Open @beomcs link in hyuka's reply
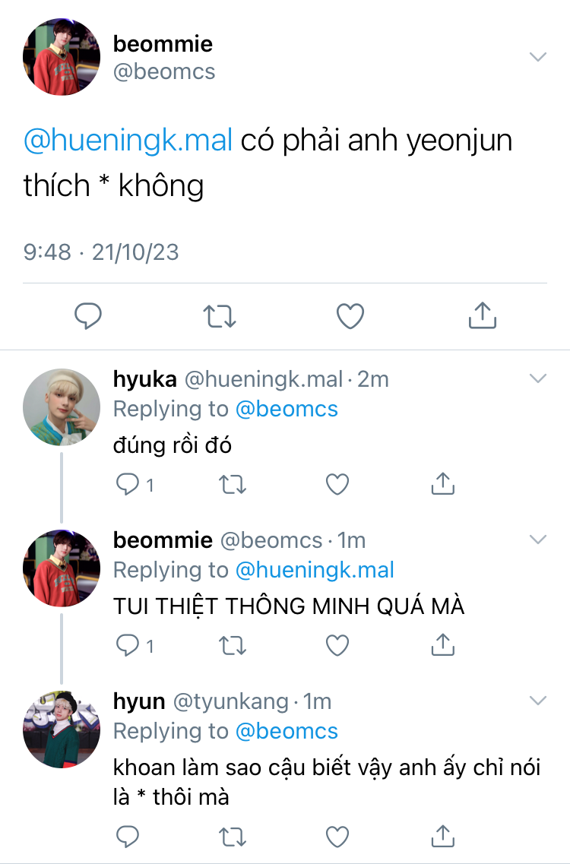Image resolution: width=570 pixels, height=864 pixels. (x=287, y=409)
